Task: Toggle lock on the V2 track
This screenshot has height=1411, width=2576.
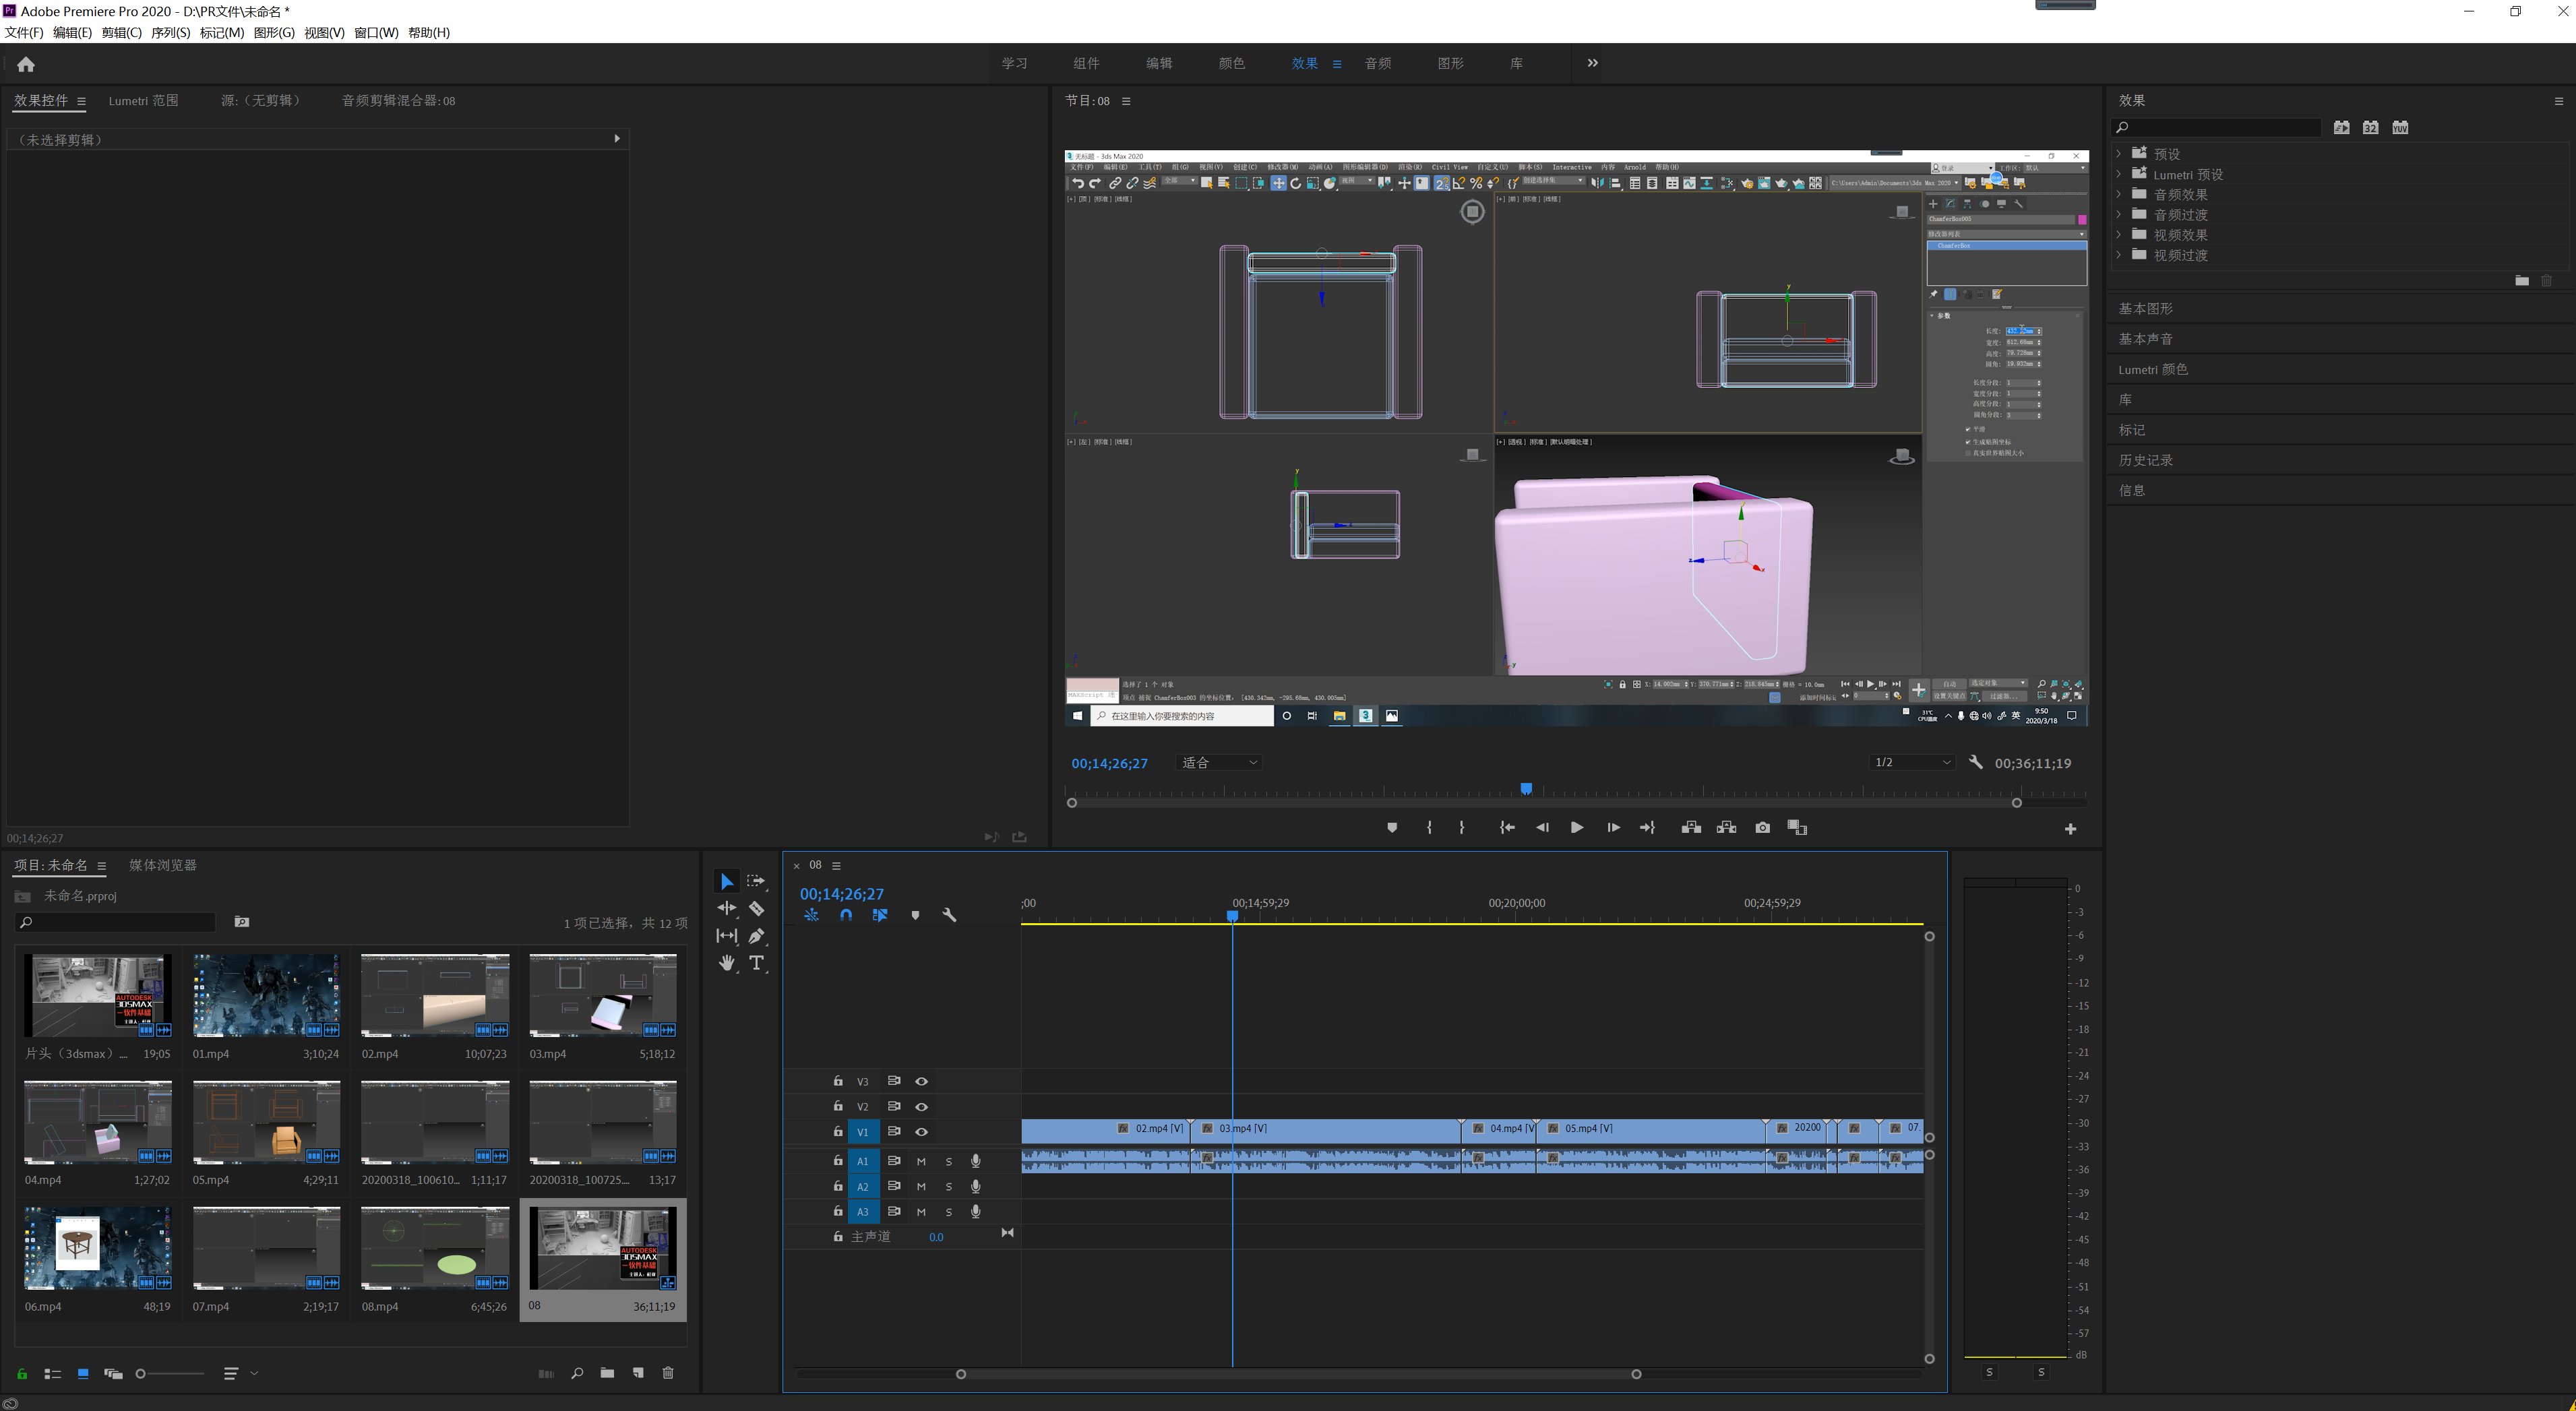Action: pyautogui.click(x=838, y=1106)
